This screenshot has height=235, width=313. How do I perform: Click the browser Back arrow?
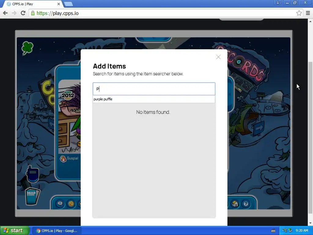pos(6,13)
